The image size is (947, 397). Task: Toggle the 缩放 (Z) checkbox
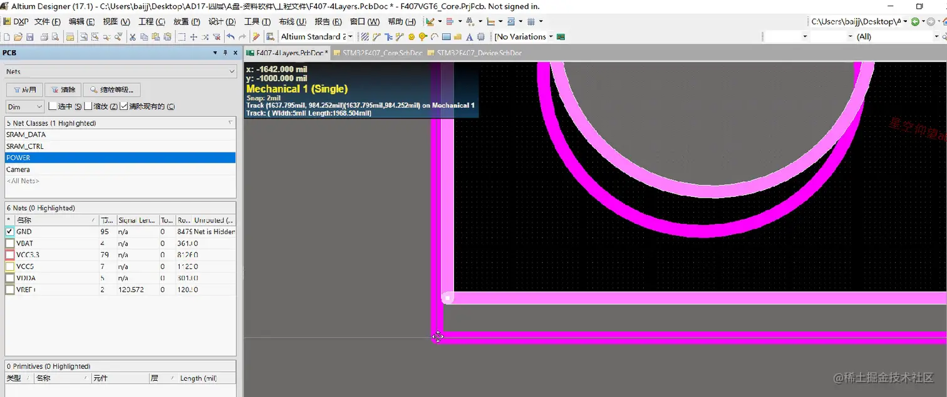[x=88, y=106]
